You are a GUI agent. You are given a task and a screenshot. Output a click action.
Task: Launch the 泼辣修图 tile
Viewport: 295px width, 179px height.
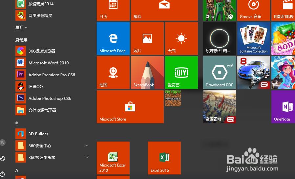pos(220,38)
